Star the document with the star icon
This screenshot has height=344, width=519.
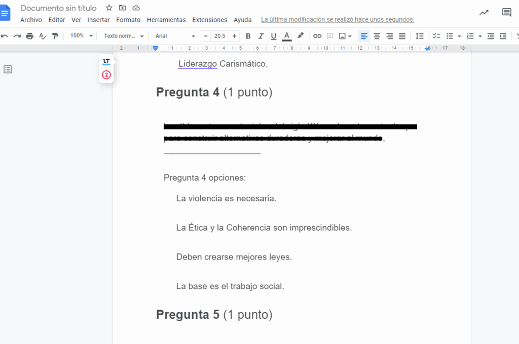(x=109, y=8)
